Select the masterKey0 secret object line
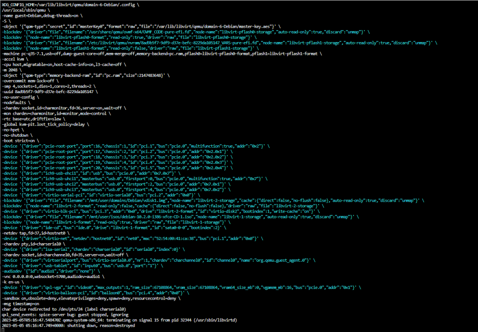Viewport: 478px width, 332px height. point(141,26)
